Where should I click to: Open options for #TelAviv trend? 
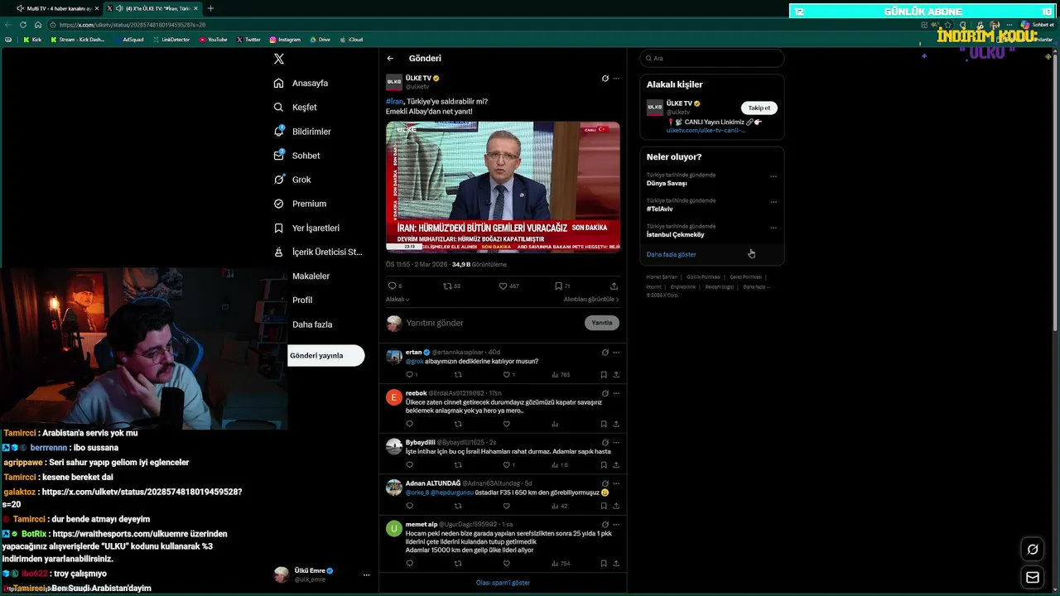pyautogui.click(x=773, y=202)
